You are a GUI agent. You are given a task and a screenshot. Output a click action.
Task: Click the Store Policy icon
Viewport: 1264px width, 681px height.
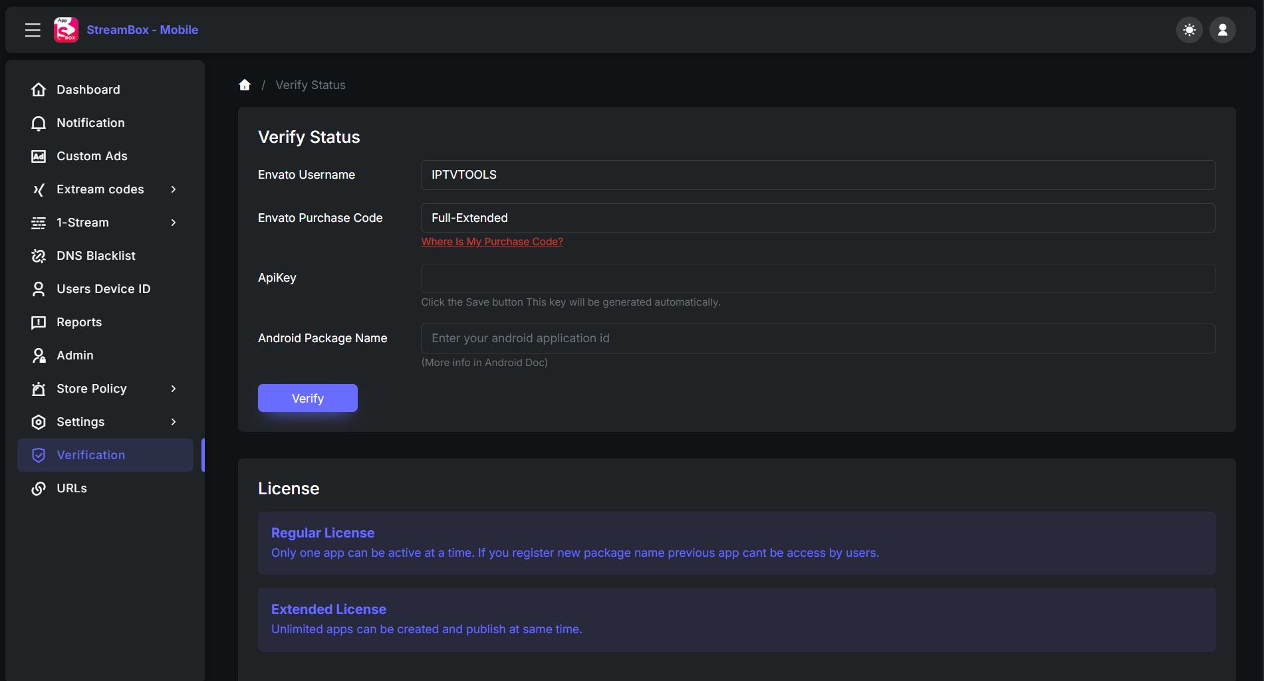pos(39,389)
